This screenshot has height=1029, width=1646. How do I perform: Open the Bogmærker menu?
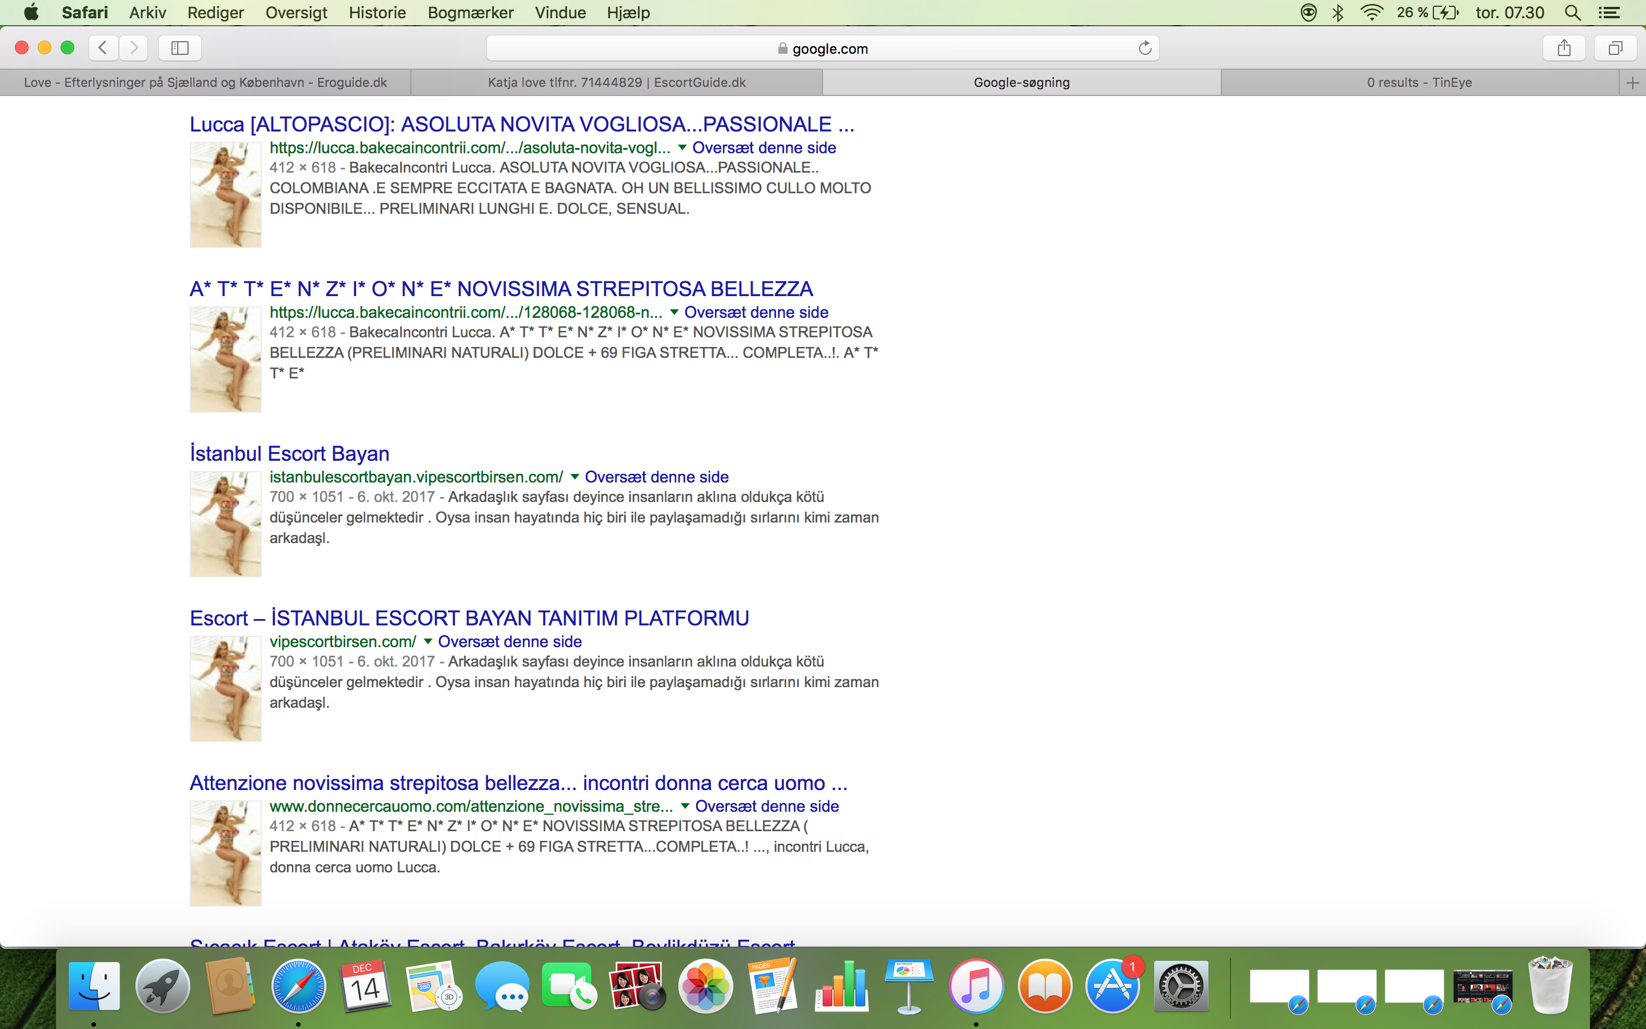coord(470,12)
